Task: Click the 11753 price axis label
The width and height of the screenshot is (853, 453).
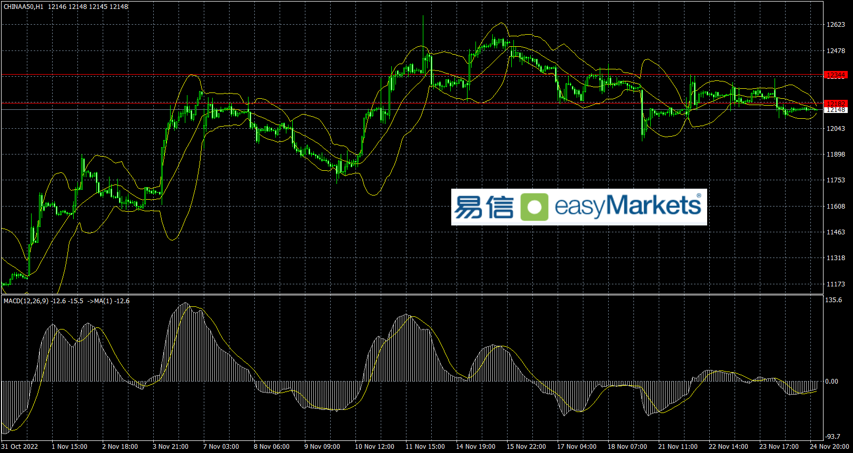Action: tap(836, 180)
